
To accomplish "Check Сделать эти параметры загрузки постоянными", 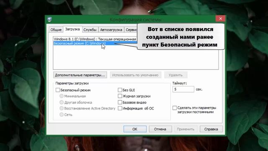I will [175, 108].
